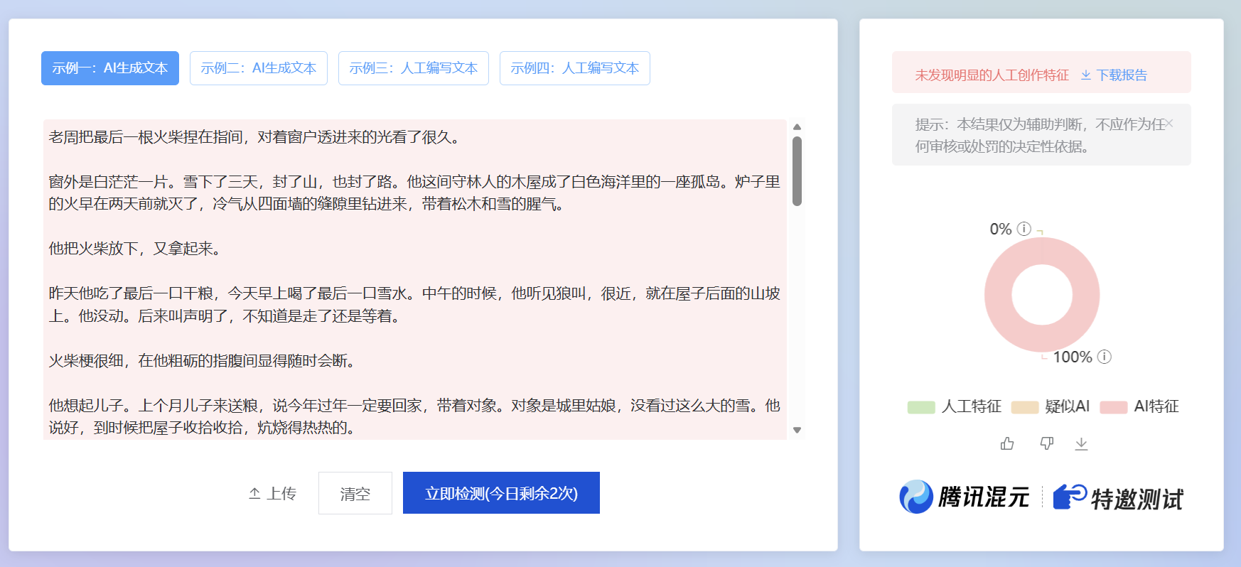Image resolution: width=1241 pixels, height=567 pixels.
Task: Click paragraph starting 窗外是白茫茫一片
Action: tap(414, 193)
